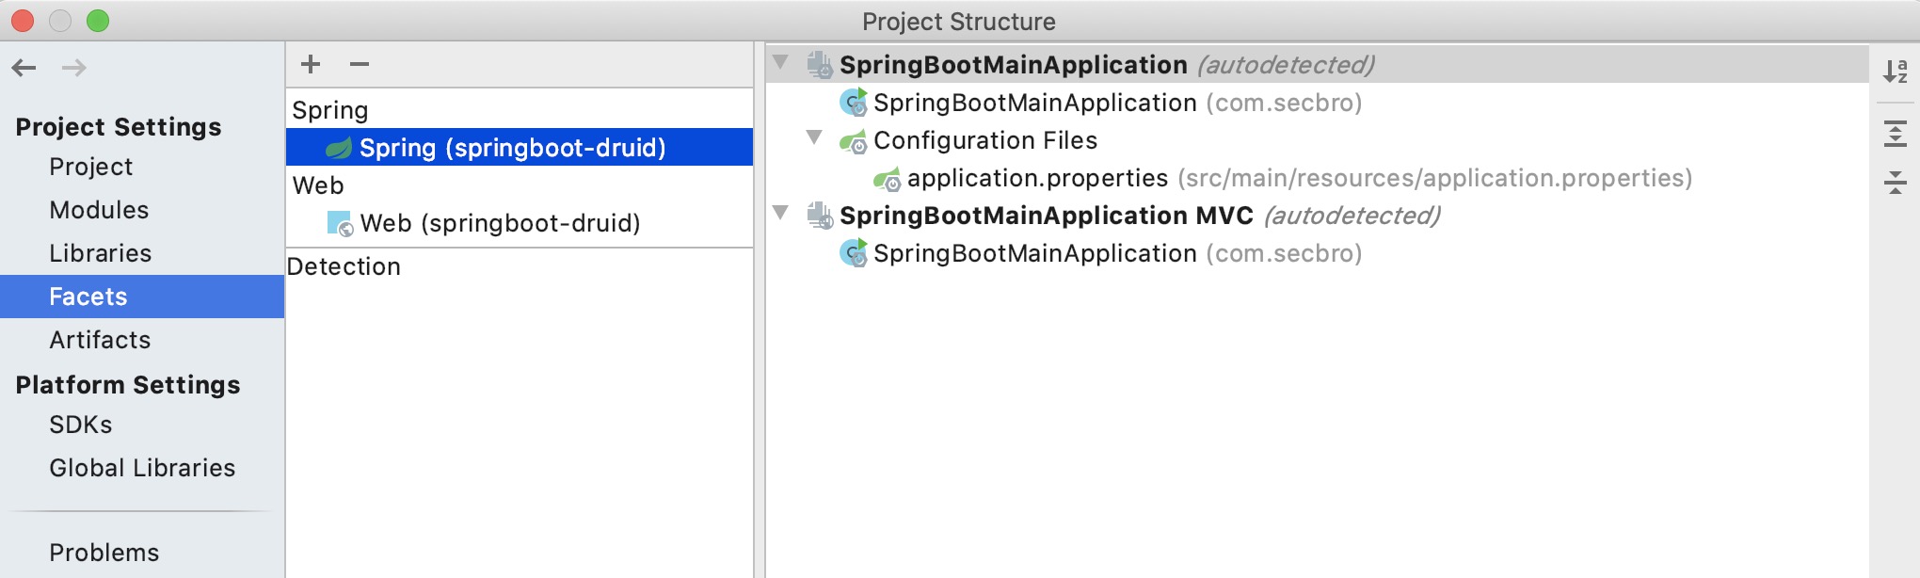Open the Modules settings page
Screen dimensions: 1920x578
[x=99, y=210]
